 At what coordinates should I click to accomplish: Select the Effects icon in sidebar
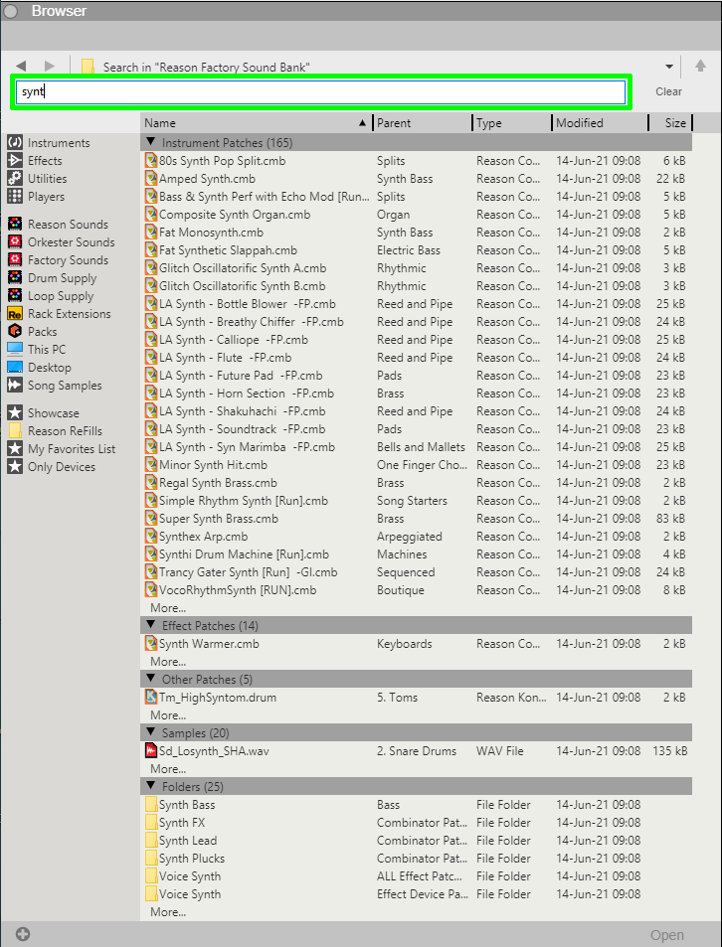point(15,161)
